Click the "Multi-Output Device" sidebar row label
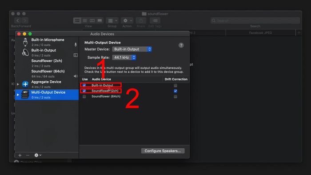The width and height of the screenshot is (311, 175). (48, 92)
